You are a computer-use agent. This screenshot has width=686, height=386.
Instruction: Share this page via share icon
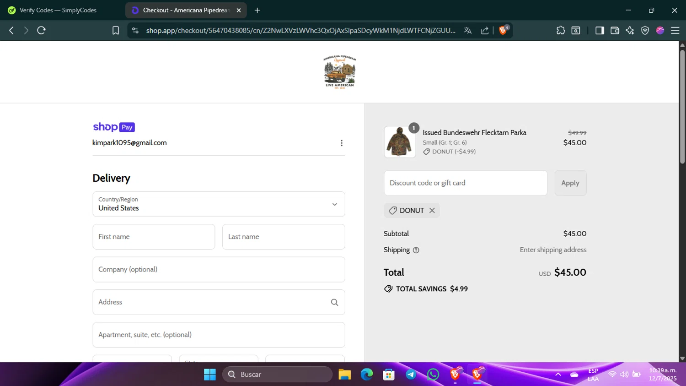click(x=485, y=30)
